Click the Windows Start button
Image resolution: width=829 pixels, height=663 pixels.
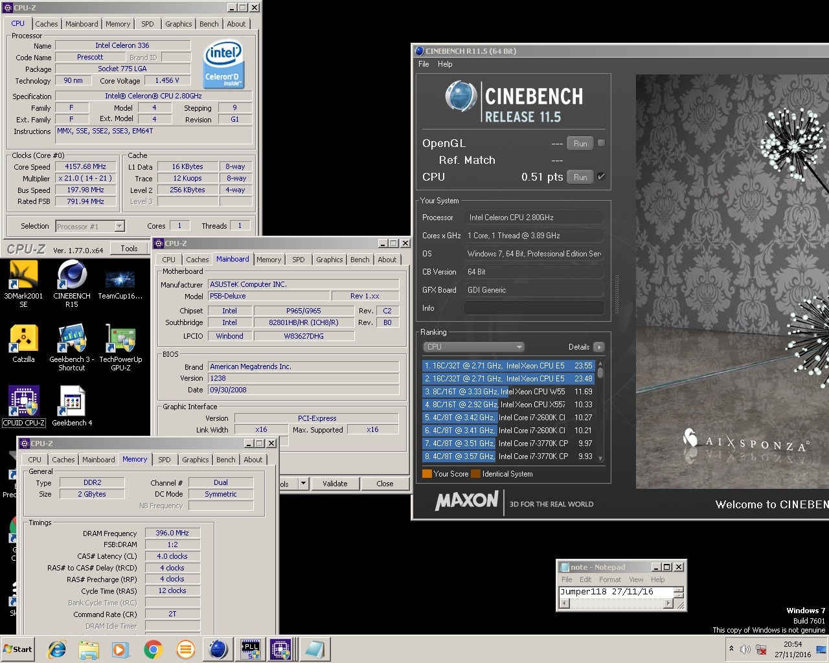[18, 649]
